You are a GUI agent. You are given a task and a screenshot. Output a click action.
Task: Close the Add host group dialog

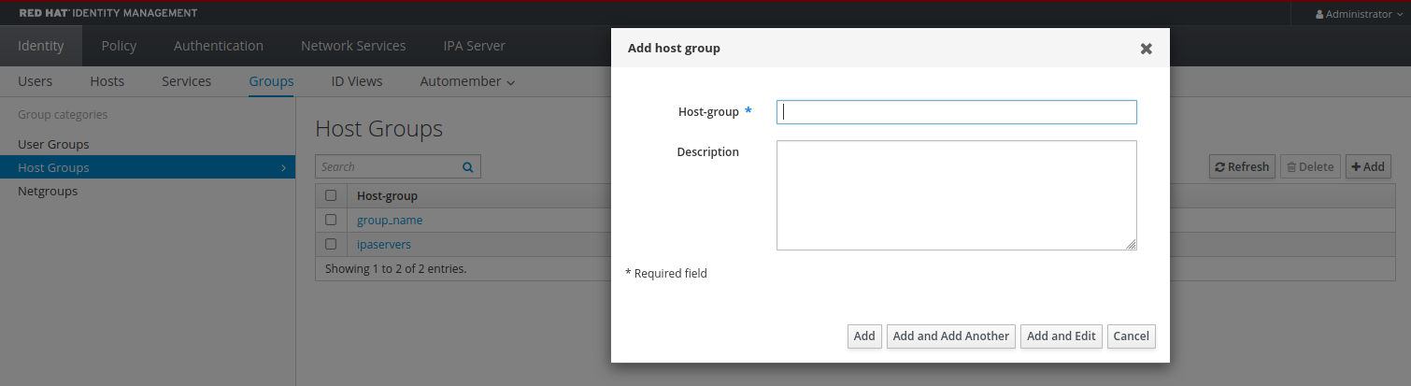(x=1146, y=49)
